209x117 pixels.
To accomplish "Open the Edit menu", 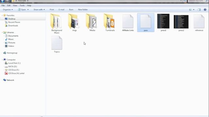I will tap(9, 6).
